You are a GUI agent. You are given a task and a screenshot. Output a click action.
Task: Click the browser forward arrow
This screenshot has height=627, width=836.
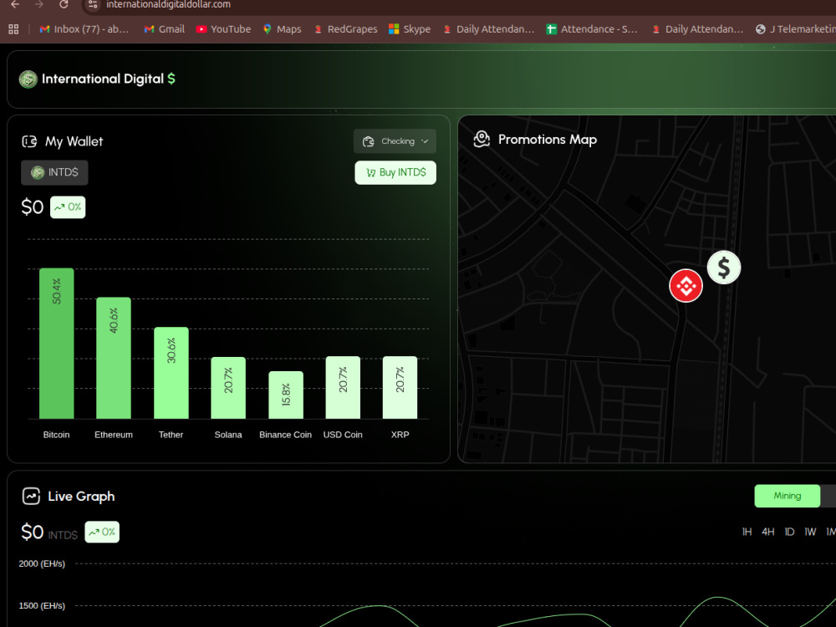coord(39,4)
